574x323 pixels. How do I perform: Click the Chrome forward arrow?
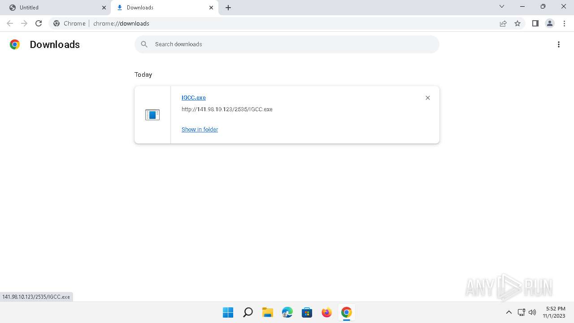[x=24, y=23]
